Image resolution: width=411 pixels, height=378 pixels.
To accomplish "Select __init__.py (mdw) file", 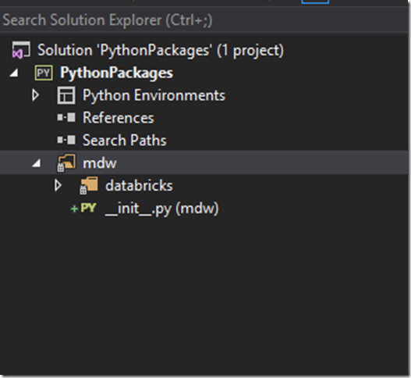I will [x=161, y=209].
